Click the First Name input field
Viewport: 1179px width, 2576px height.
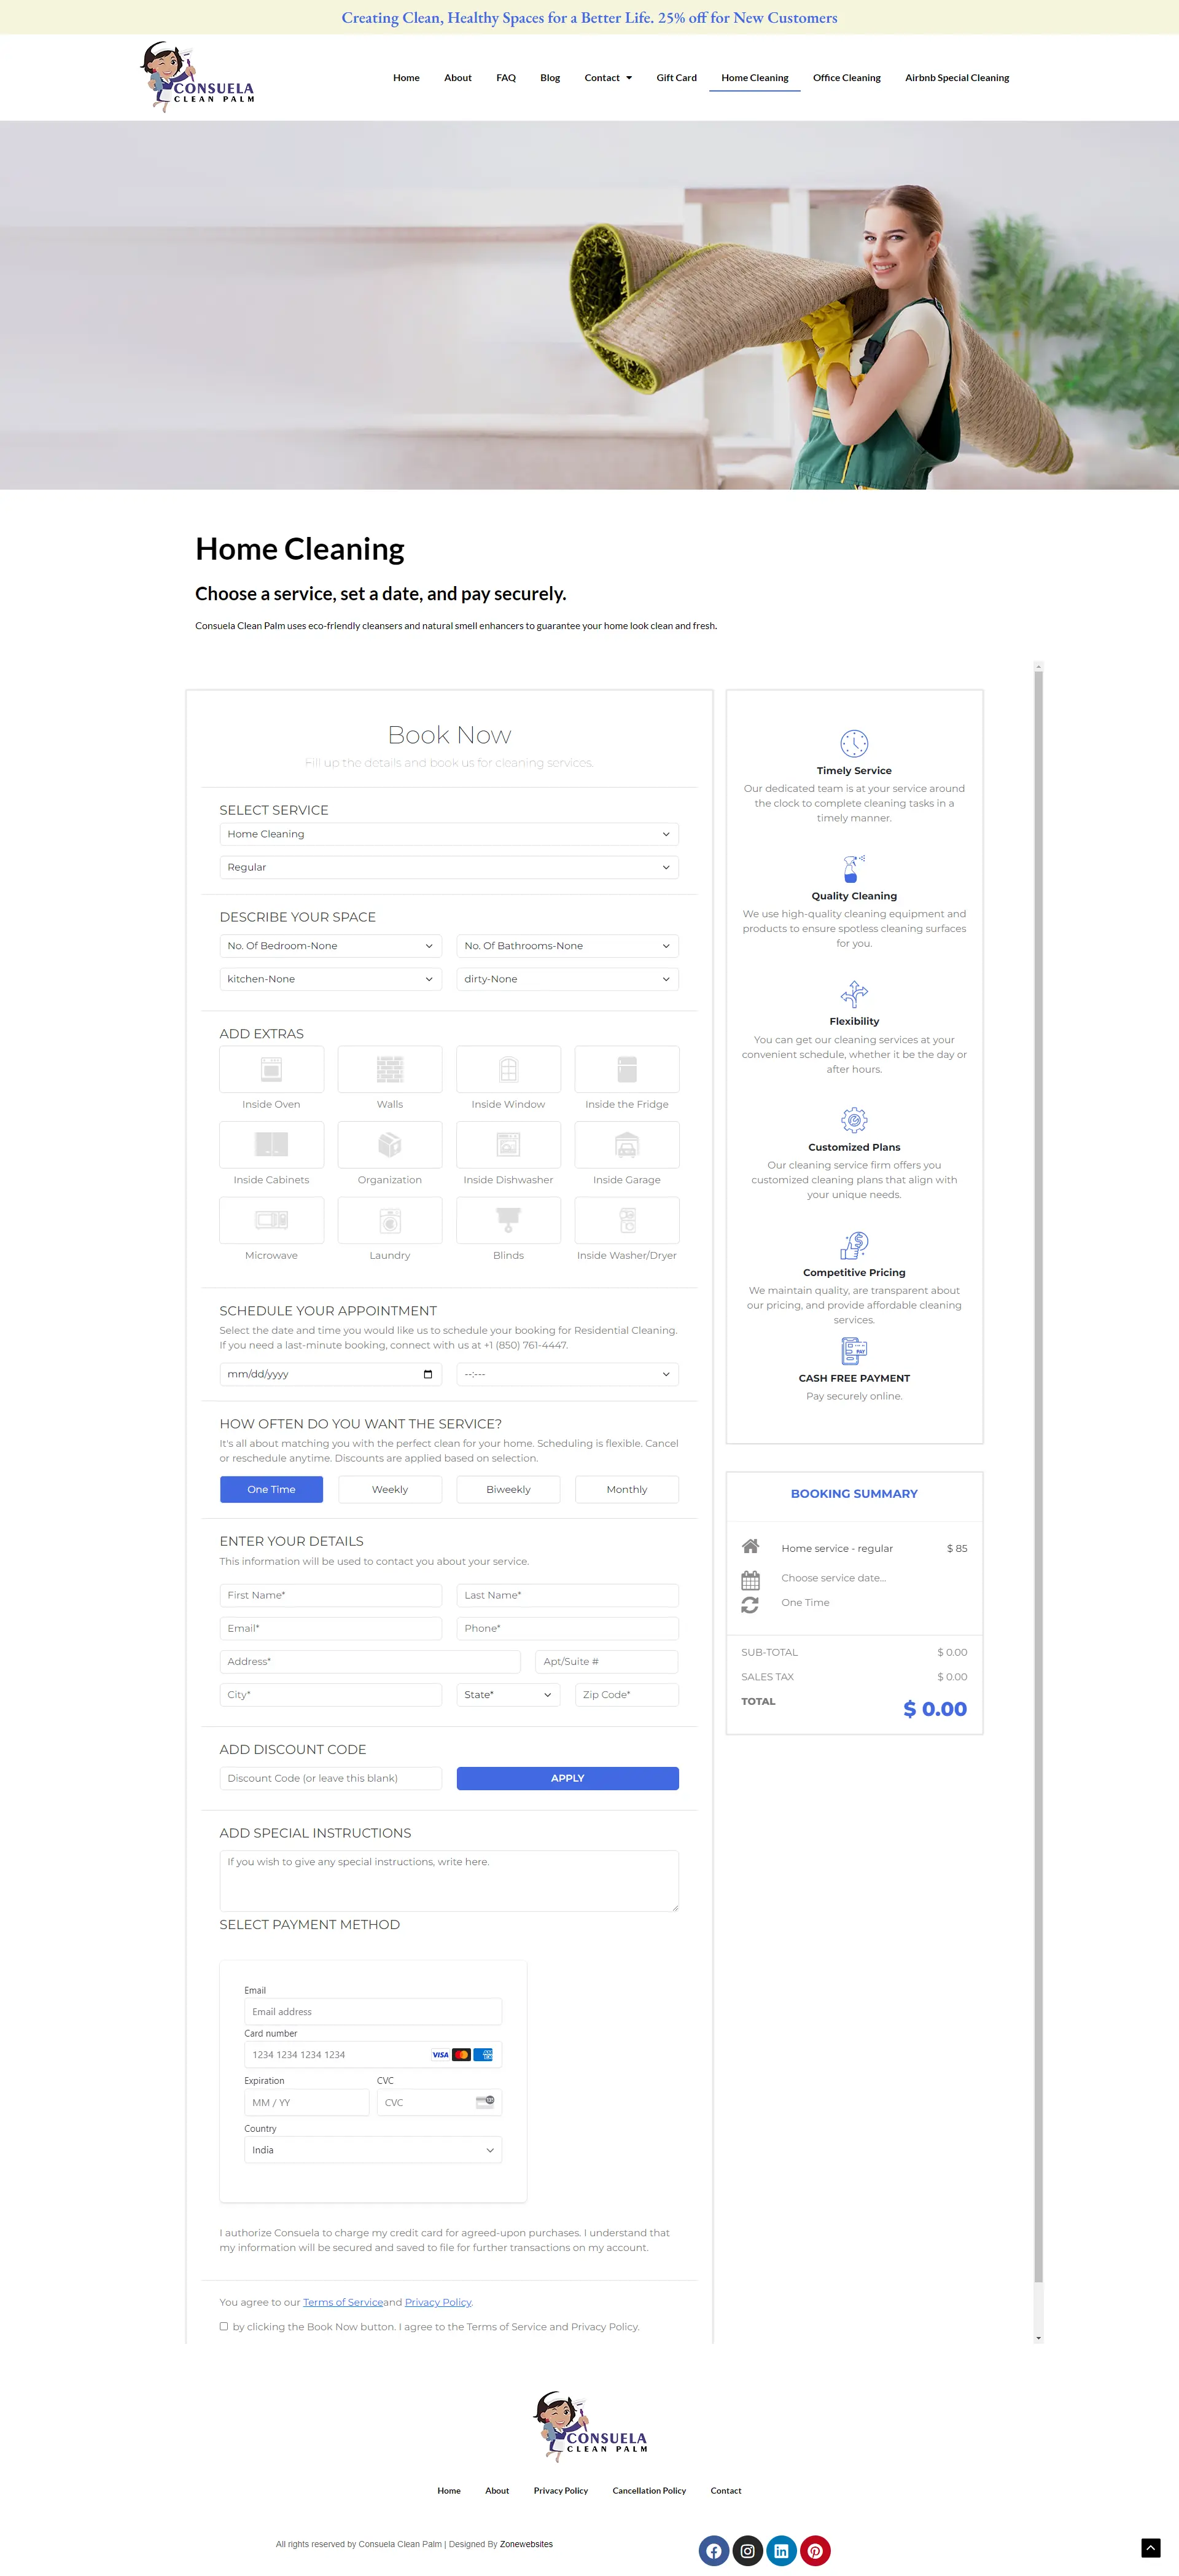coord(331,1595)
